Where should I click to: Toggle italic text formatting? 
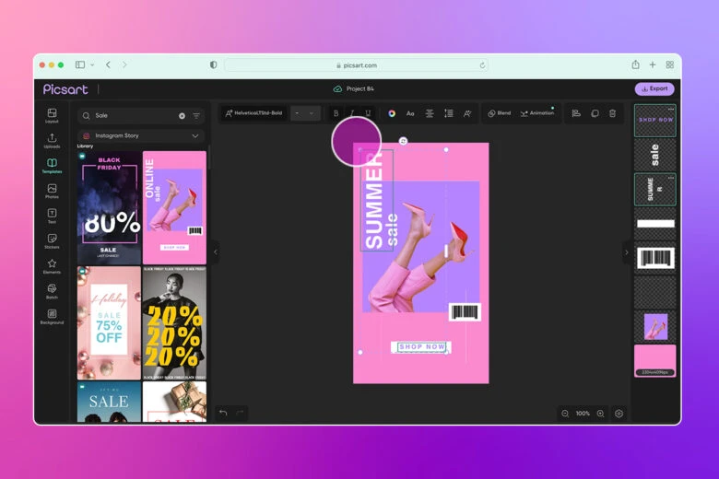tap(352, 113)
